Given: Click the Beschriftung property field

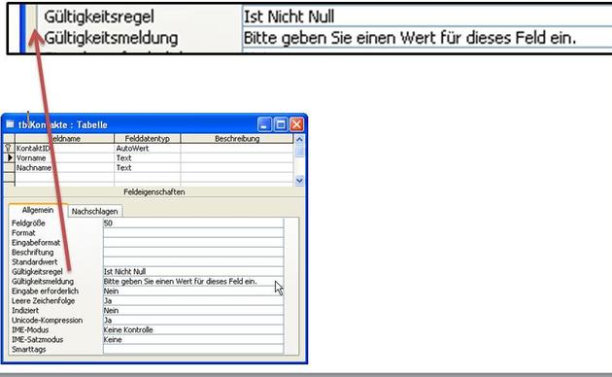Looking at the screenshot, I should (x=193, y=253).
